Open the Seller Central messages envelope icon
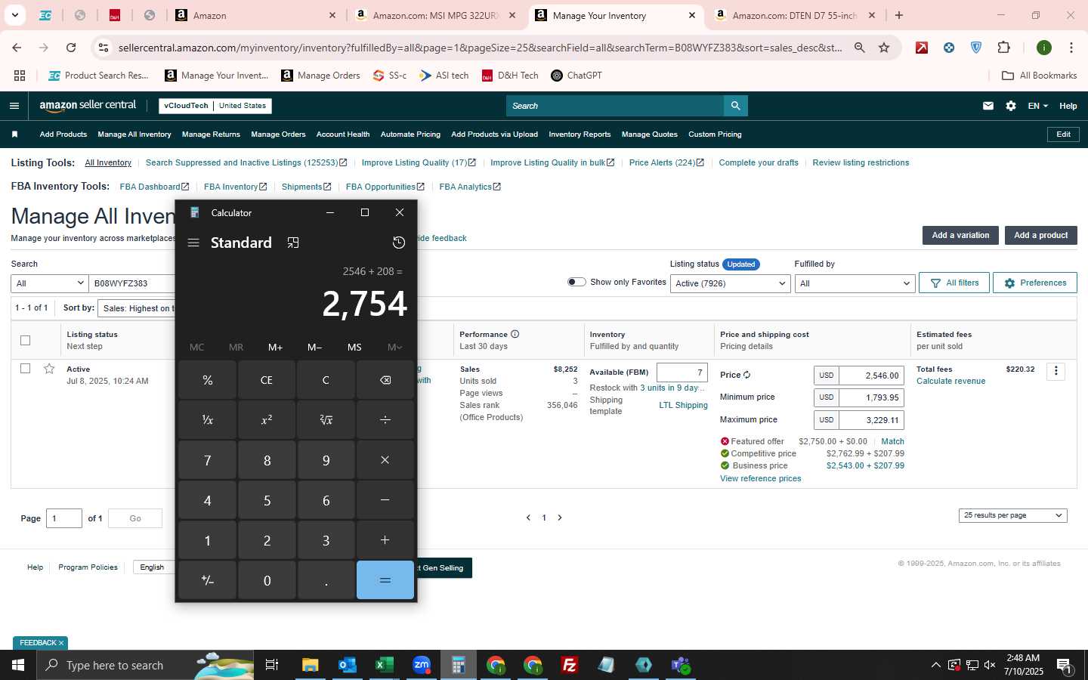 [x=988, y=106]
